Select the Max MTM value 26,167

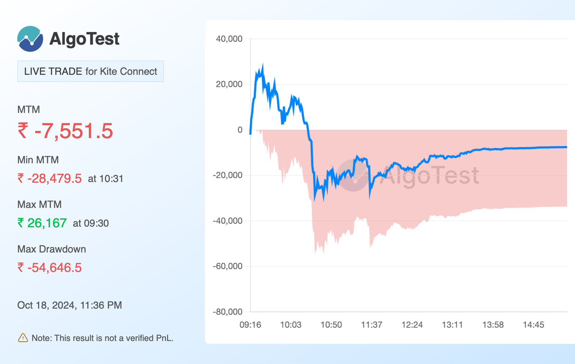(x=47, y=223)
